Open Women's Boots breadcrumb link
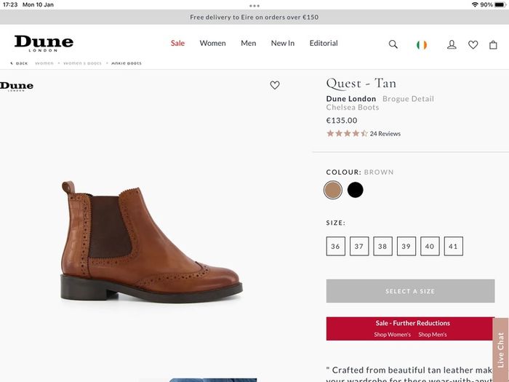Image resolution: width=509 pixels, height=382 pixels. point(82,63)
